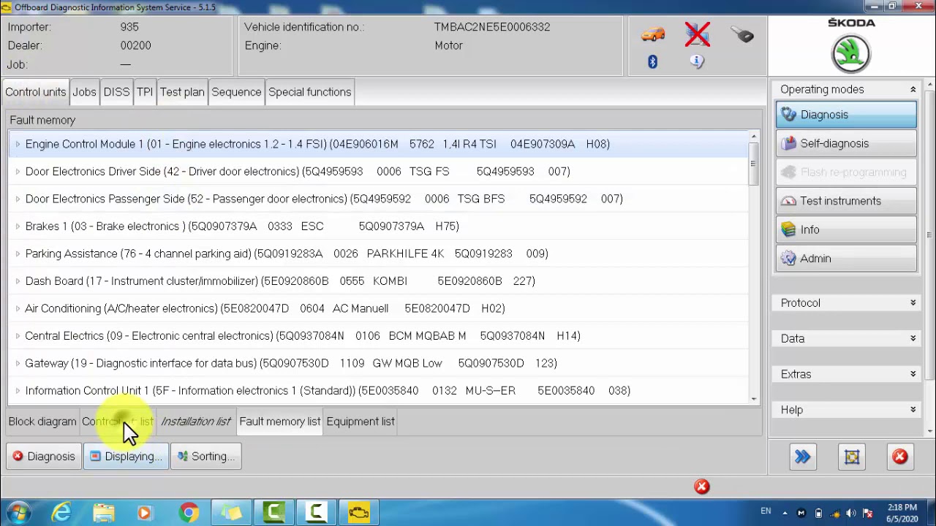Image resolution: width=936 pixels, height=526 pixels.
Task: Click the fit screen icon button
Action: 852,457
